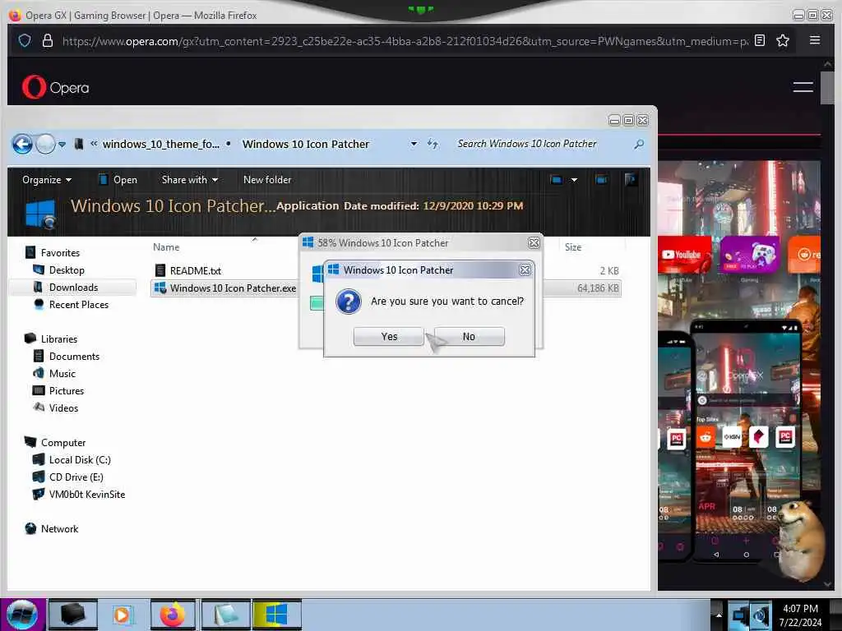Open the Windows Start button
Image resolution: width=842 pixels, height=631 pixels.
pyautogui.click(x=22, y=615)
